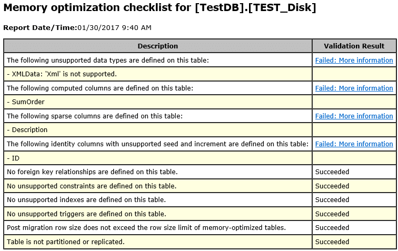The height and width of the screenshot is (251, 398).
Task: Click Succeeded result for foreign key relationships
Action: (332, 172)
